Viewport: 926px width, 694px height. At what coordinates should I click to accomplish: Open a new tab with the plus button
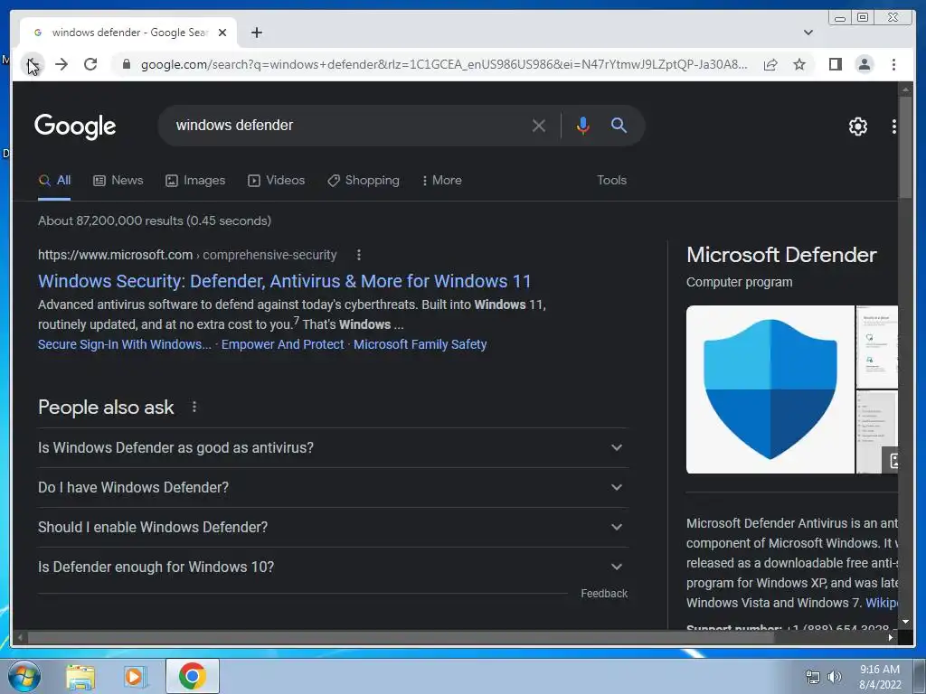click(x=256, y=33)
